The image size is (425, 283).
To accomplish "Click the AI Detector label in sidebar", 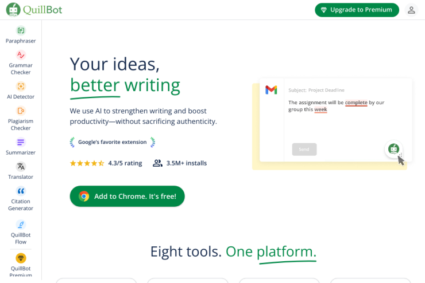I will coord(21,96).
